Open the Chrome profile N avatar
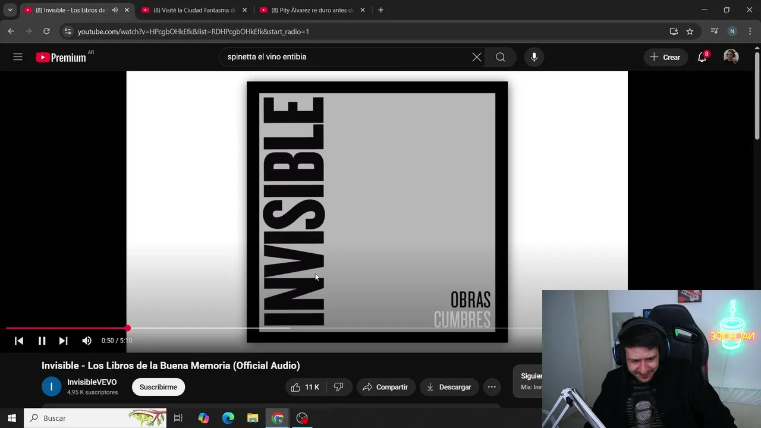761x428 pixels. 732,32
